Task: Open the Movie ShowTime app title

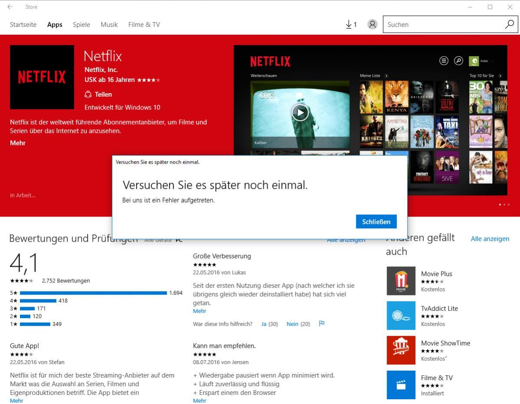Action: [x=445, y=343]
